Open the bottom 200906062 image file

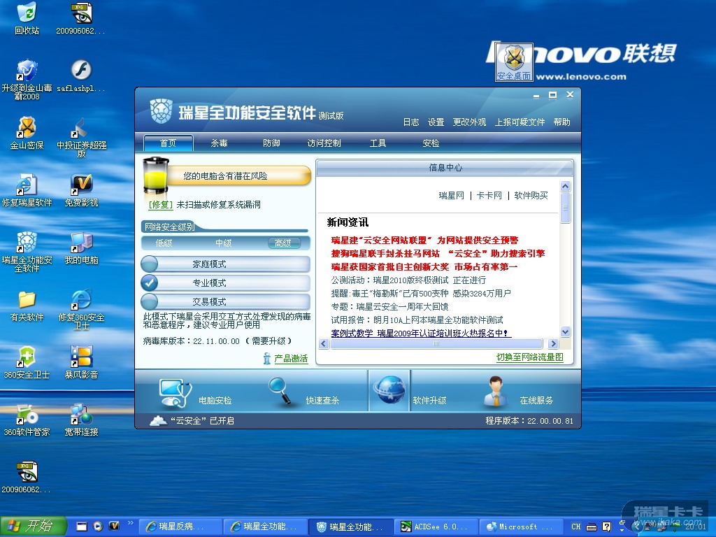pos(27,477)
